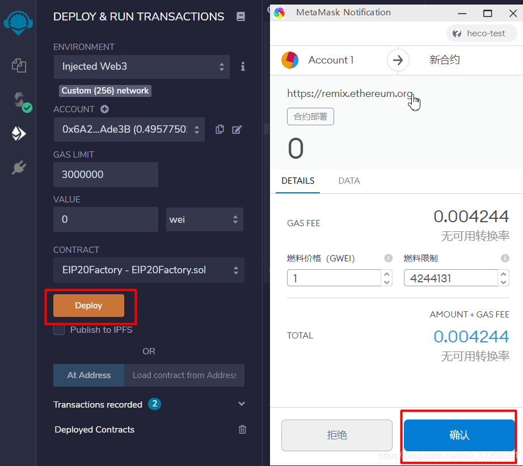Click the transactions recorded count badge 2
This screenshot has width=523, height=466.
point(154,404)
